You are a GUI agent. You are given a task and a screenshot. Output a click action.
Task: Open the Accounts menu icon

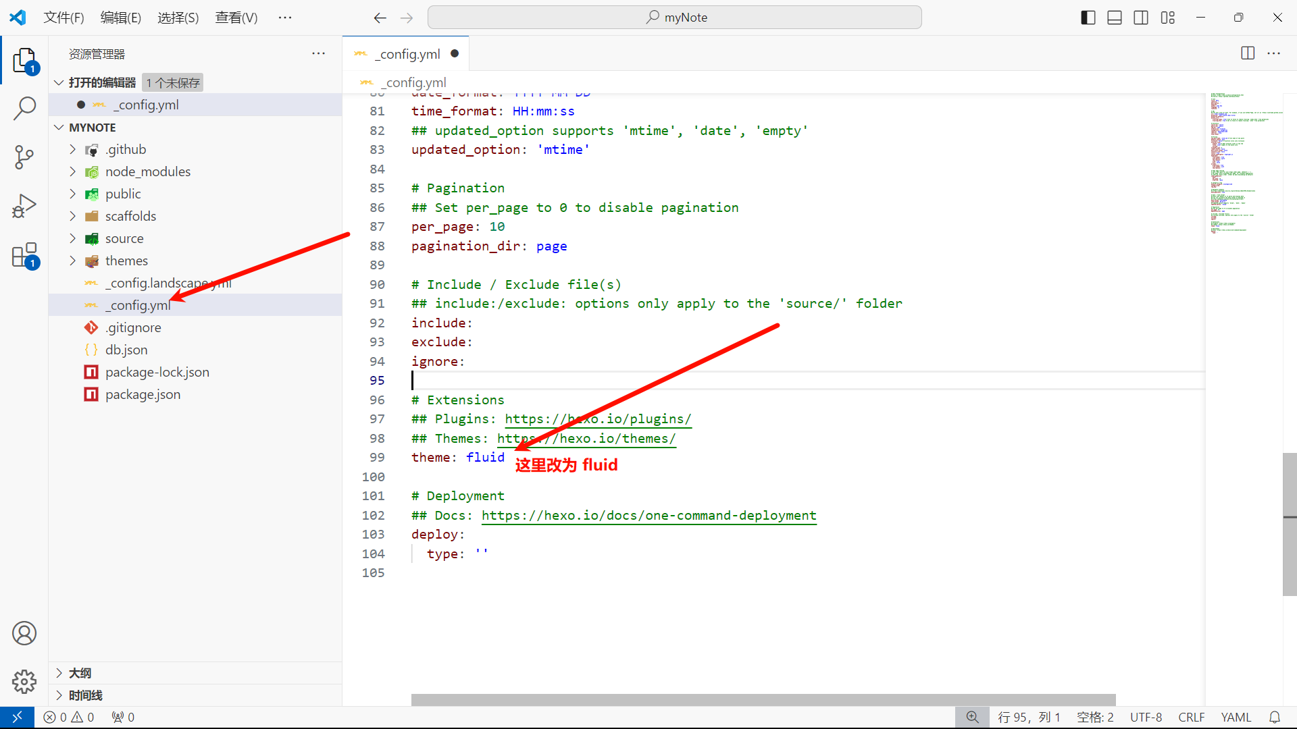(x=24, y=633)
